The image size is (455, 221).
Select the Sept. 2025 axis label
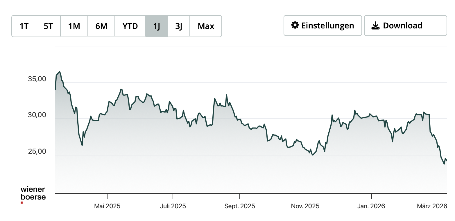click(x=240, y=206)
